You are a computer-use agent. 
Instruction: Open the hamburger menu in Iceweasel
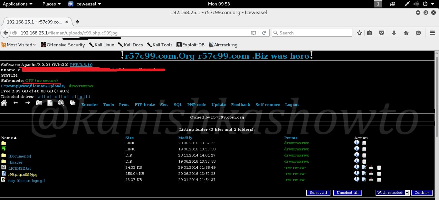(x=432, y=33)
